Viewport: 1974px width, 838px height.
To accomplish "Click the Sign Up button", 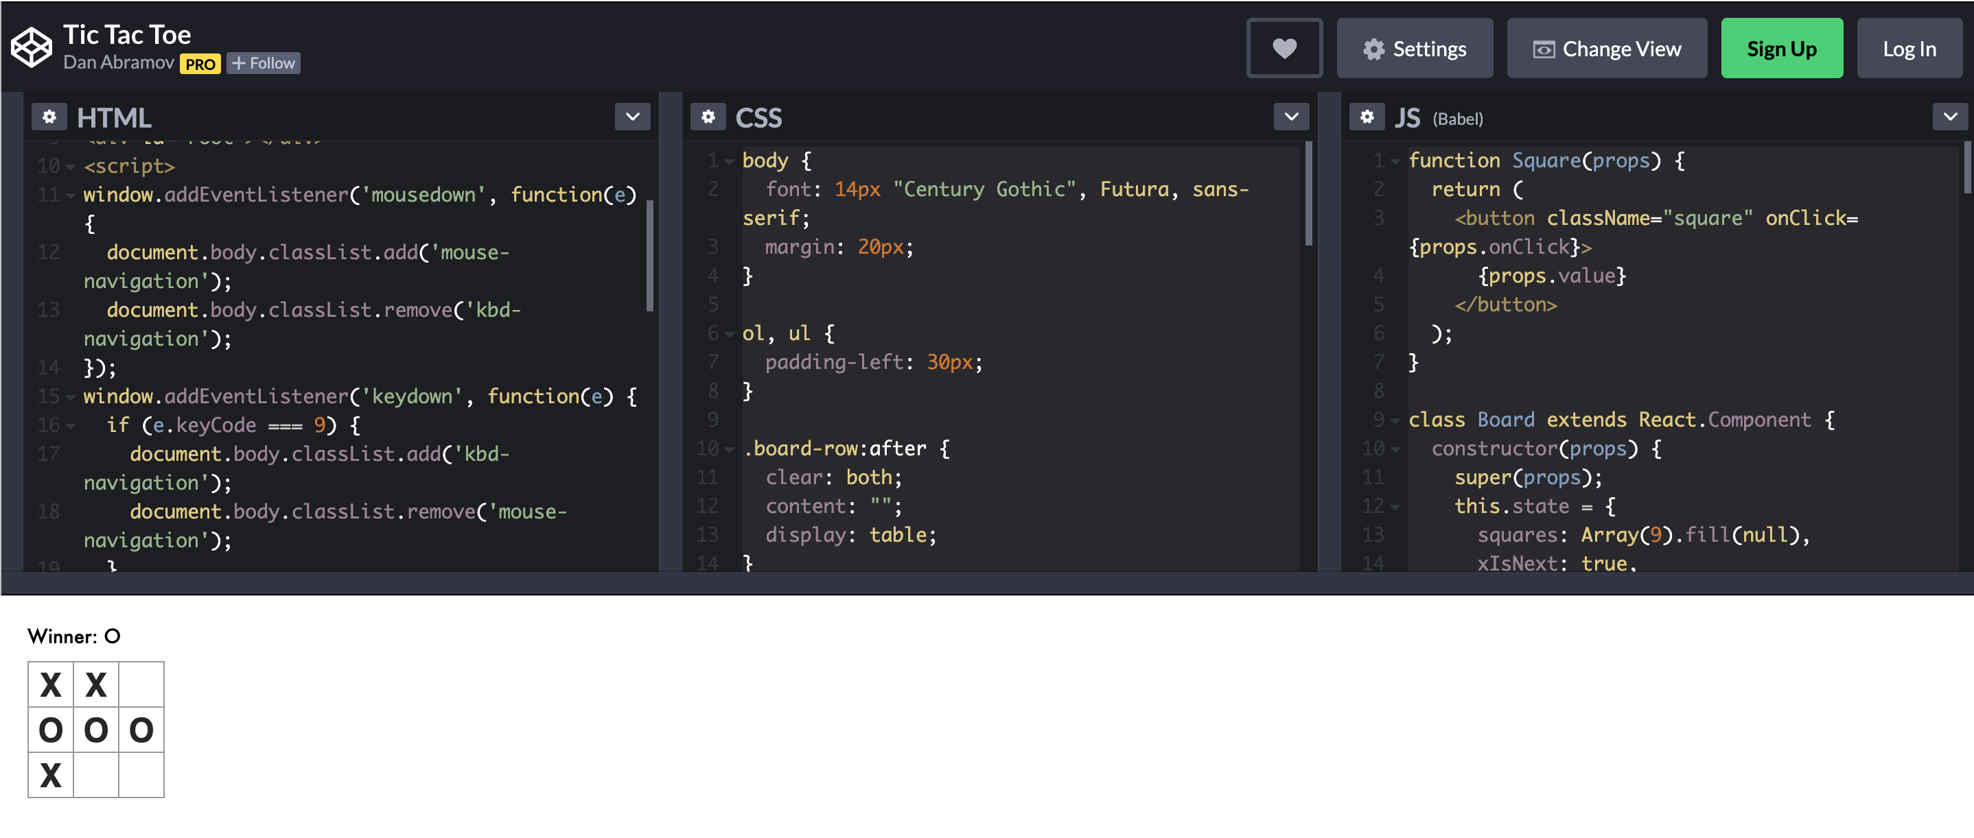I will [1781, 48].
